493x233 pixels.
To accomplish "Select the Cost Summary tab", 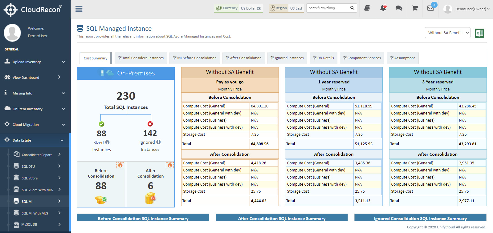I will click(96, 58).
